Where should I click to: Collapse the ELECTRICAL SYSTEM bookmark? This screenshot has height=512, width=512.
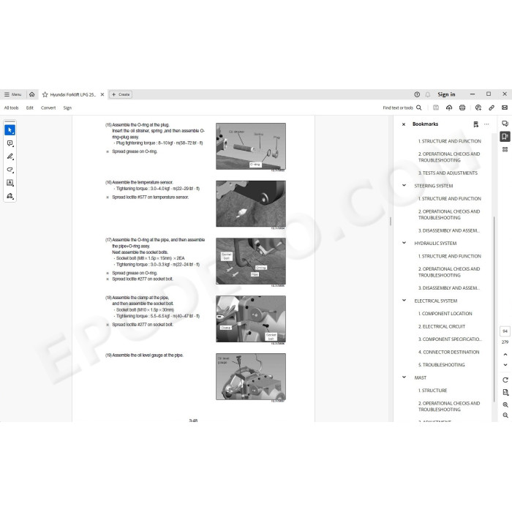tap(404, 301)
